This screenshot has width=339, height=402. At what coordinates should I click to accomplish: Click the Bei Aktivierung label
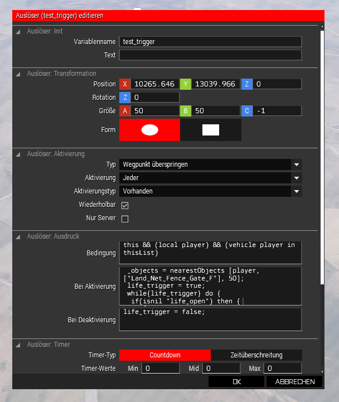pyautogui.click(x=95, y=287)
